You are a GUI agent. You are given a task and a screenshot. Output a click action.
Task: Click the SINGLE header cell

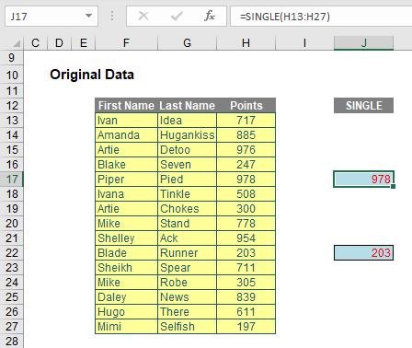click(x=363, y=106)
